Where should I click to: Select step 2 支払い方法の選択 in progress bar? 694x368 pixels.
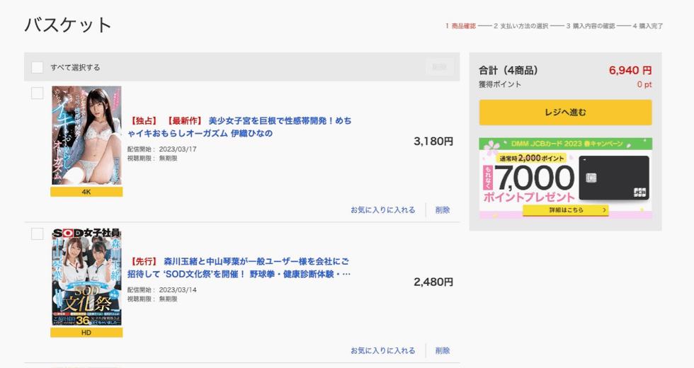[x=520, y=26]
